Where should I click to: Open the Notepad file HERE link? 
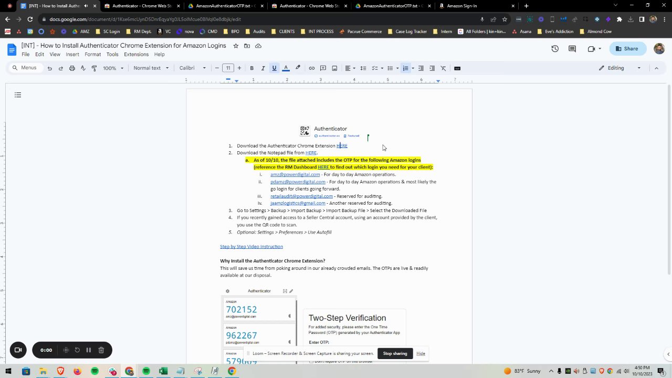click(x=311, y=153)
